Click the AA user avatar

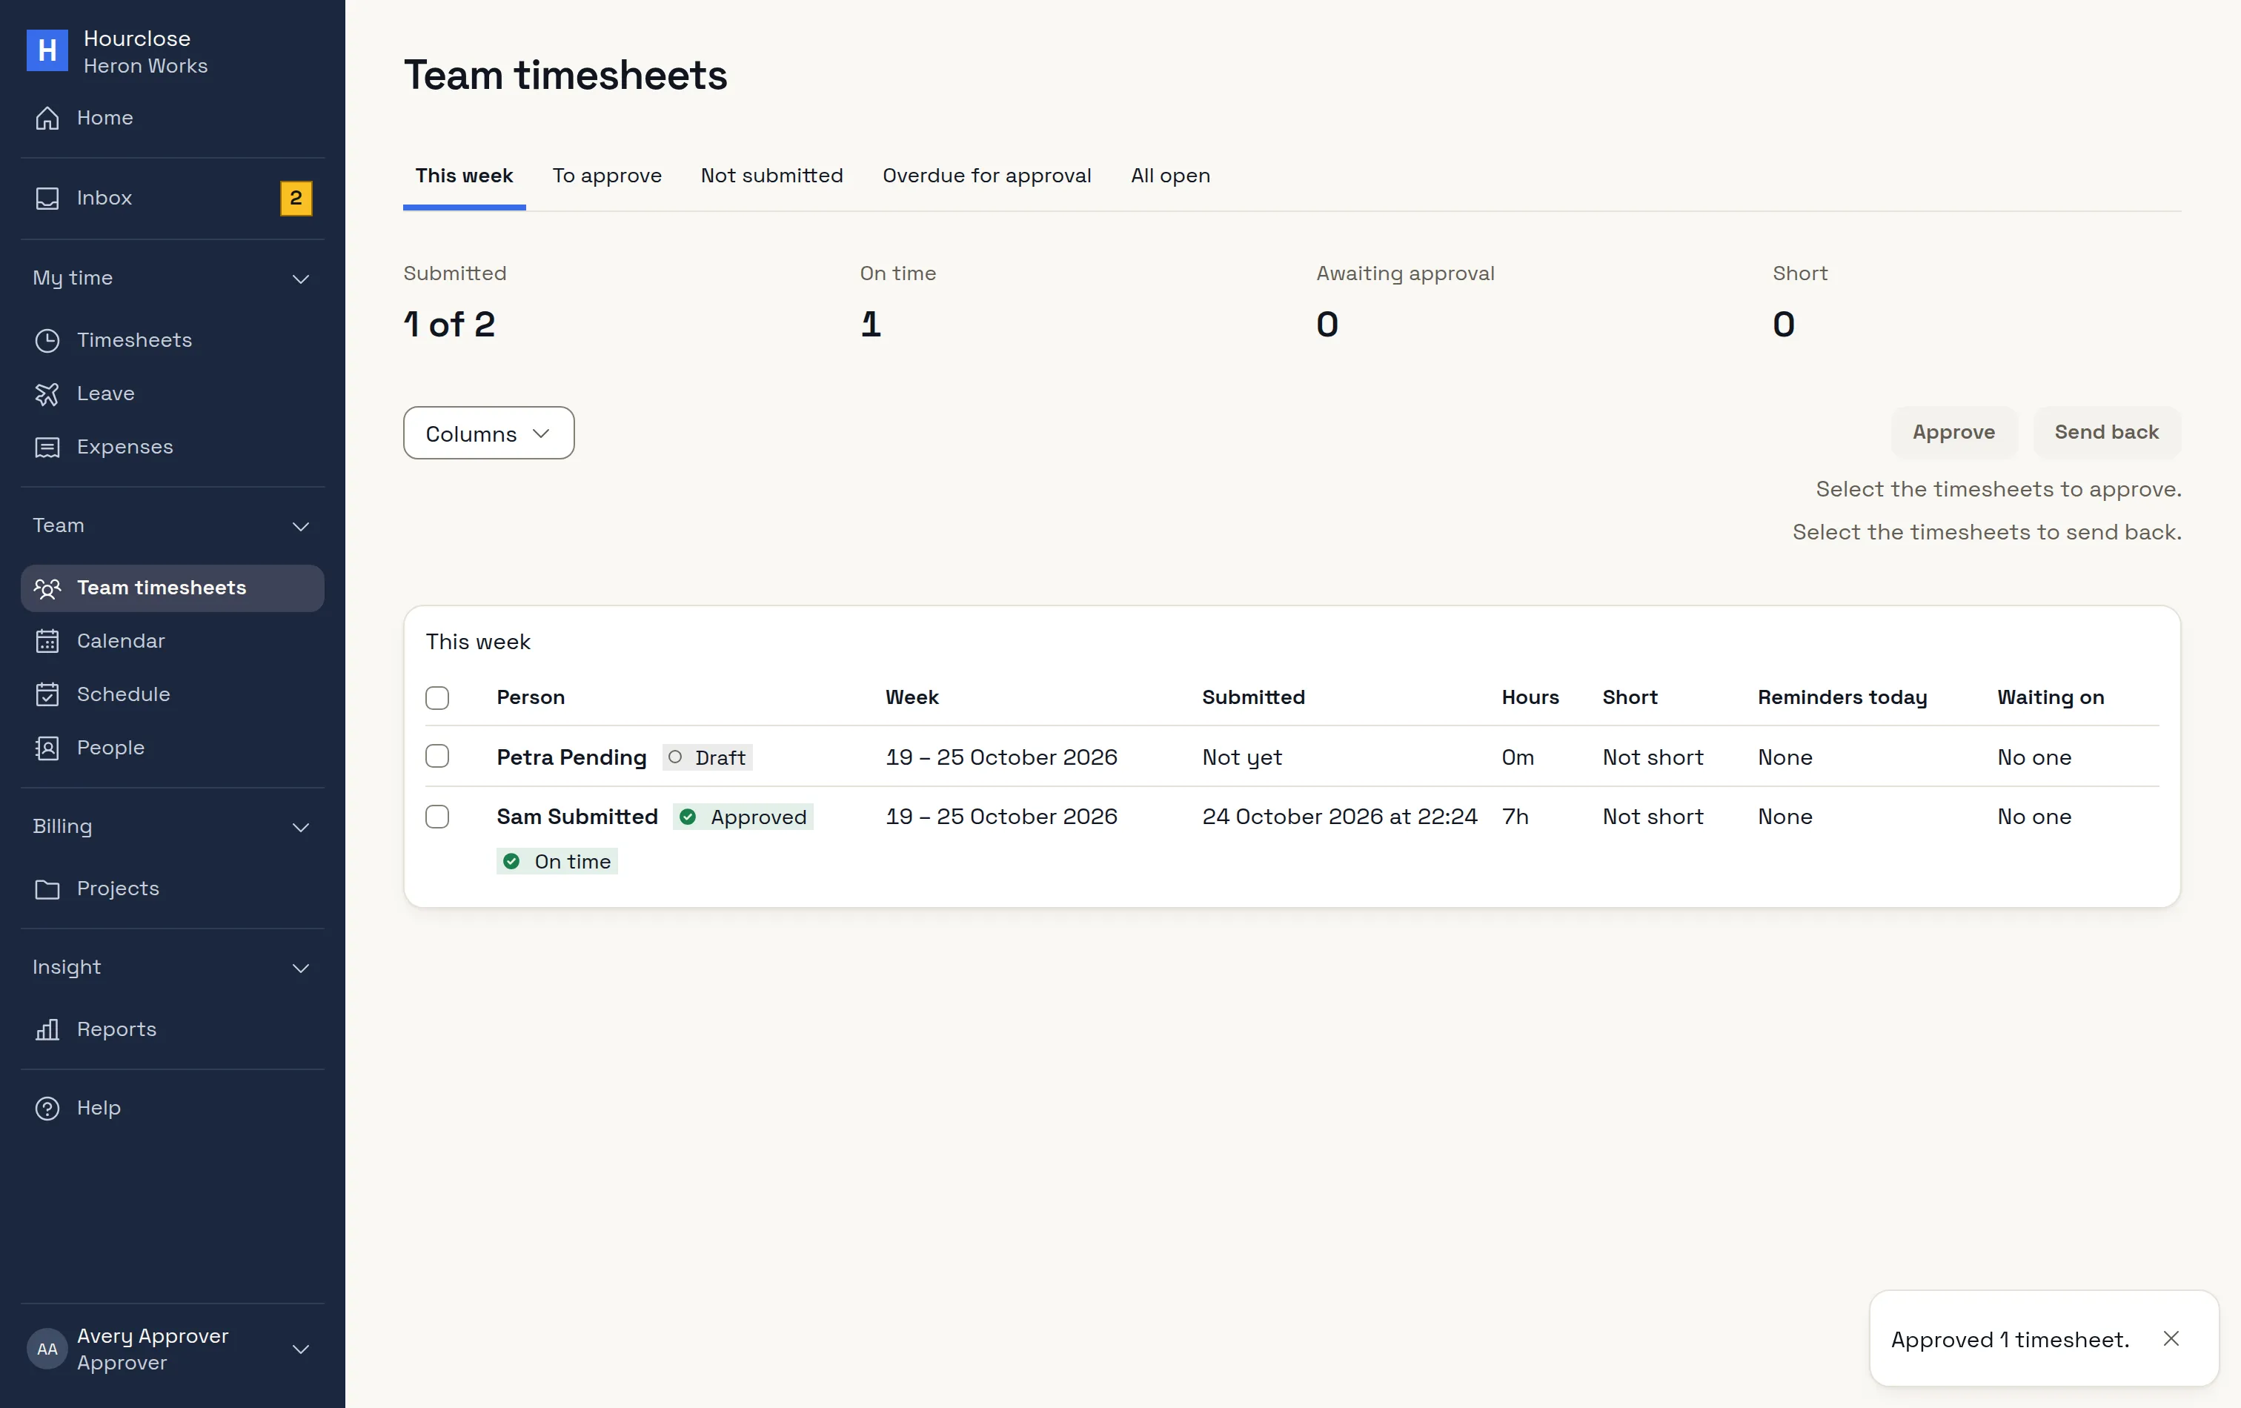coord(47,1349)
